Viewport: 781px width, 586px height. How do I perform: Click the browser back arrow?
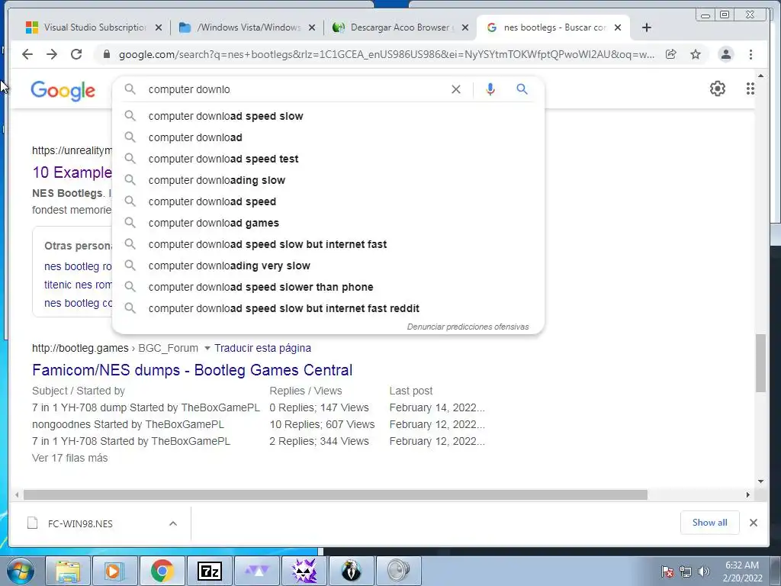pyautogui.click(x=27, y=54)
